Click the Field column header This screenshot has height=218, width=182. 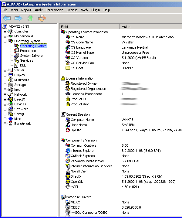[90, 26]
